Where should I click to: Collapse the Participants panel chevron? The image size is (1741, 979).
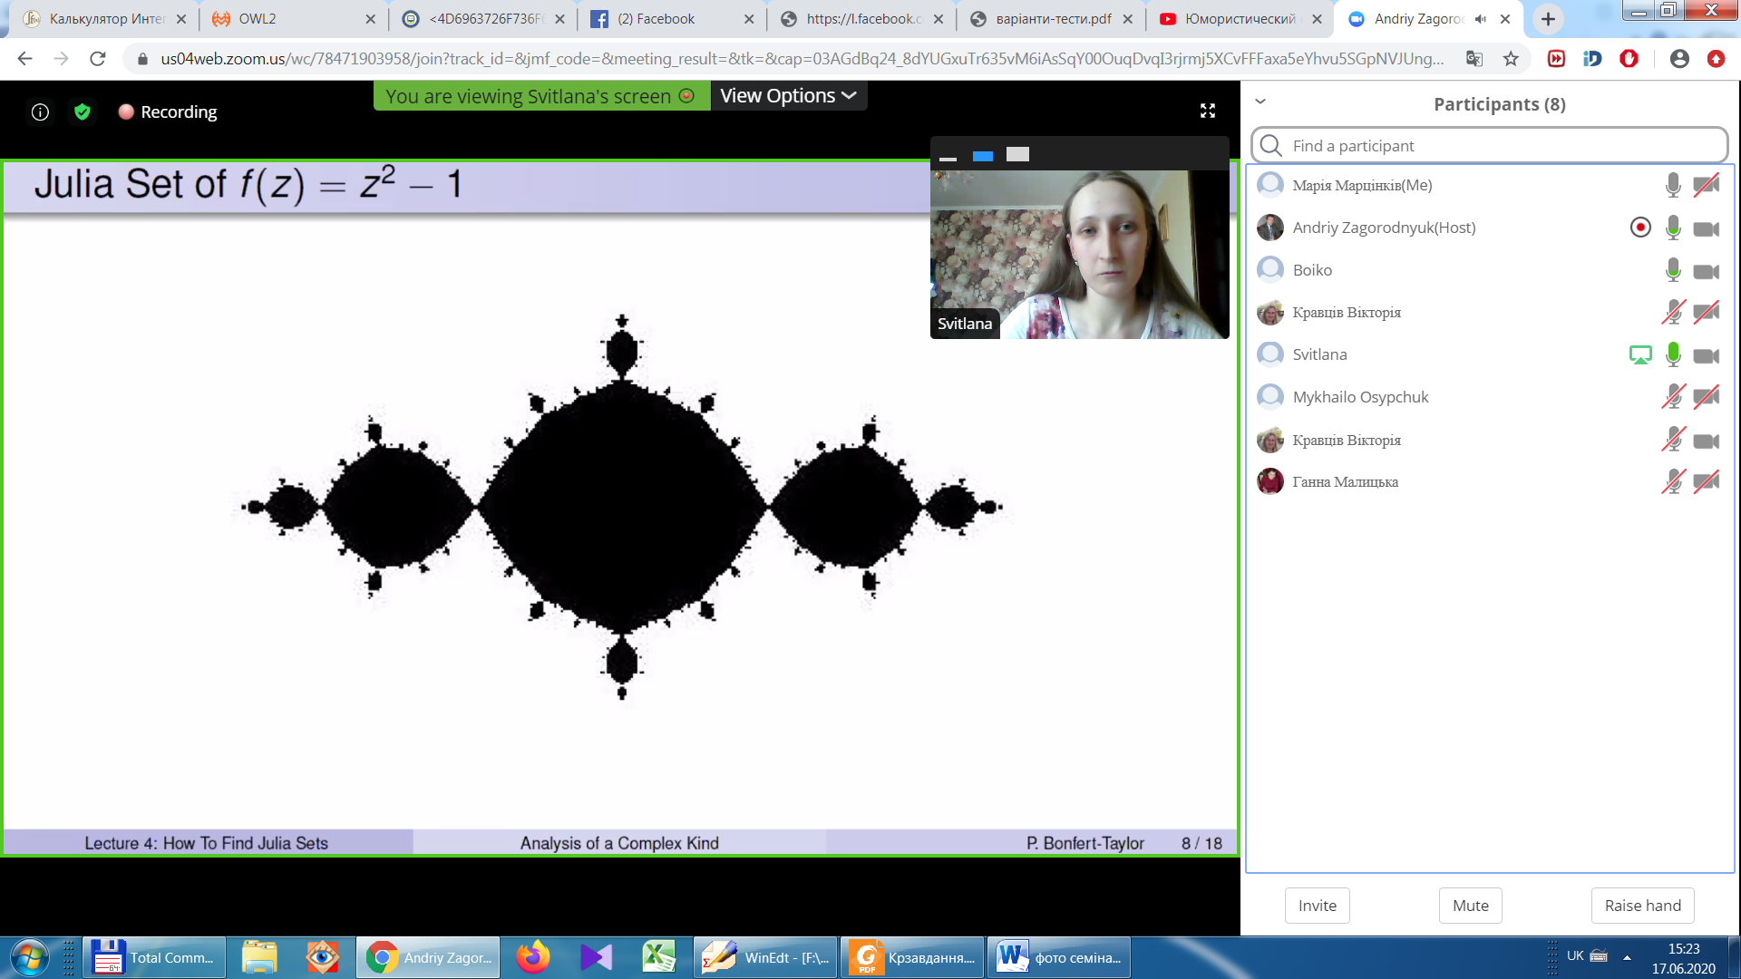pos(1260,102)
